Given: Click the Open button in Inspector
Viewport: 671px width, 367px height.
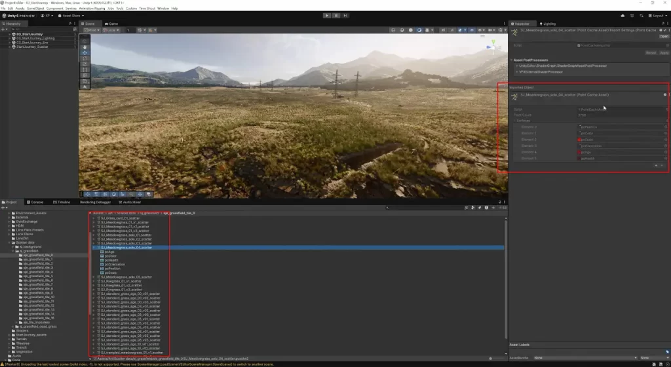Looking at the screenshot, I should [663, 36].
